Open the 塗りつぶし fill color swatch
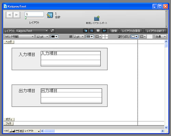Screen dimensions: 171x136 (134, 36)
